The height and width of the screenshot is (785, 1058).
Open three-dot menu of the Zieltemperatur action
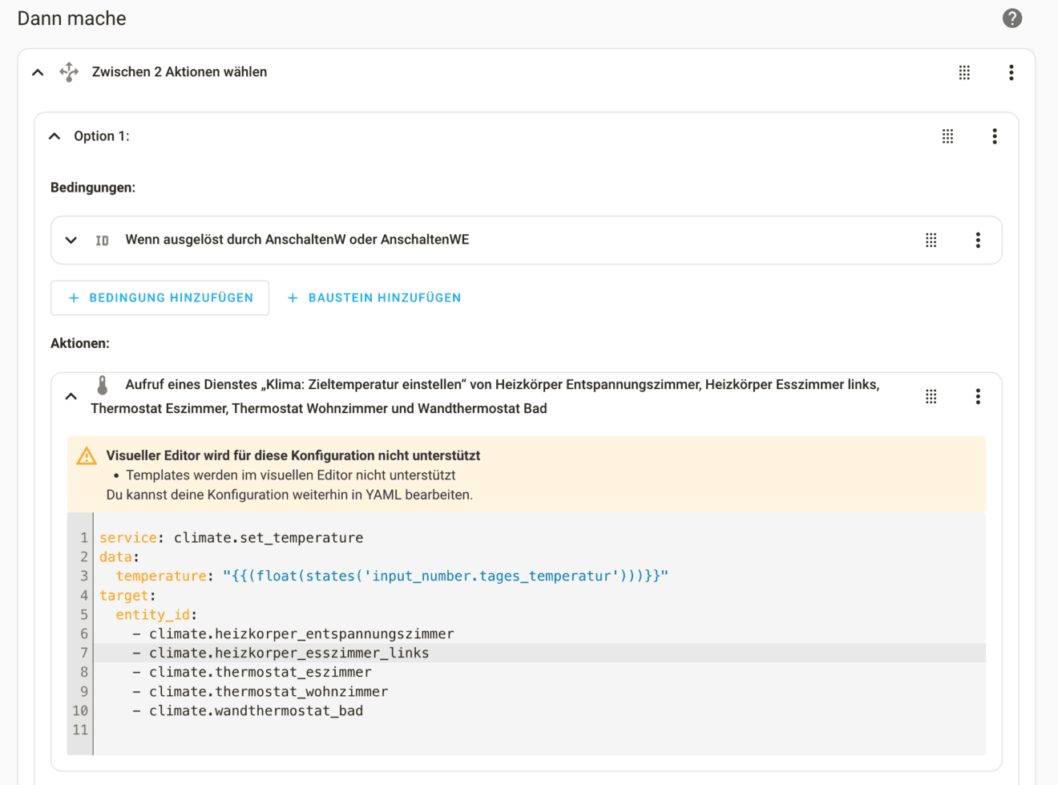pos(977,397)
